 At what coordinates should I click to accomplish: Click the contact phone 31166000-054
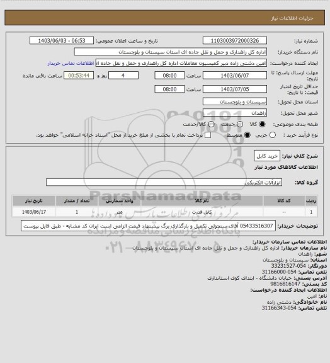click(279, 272)
